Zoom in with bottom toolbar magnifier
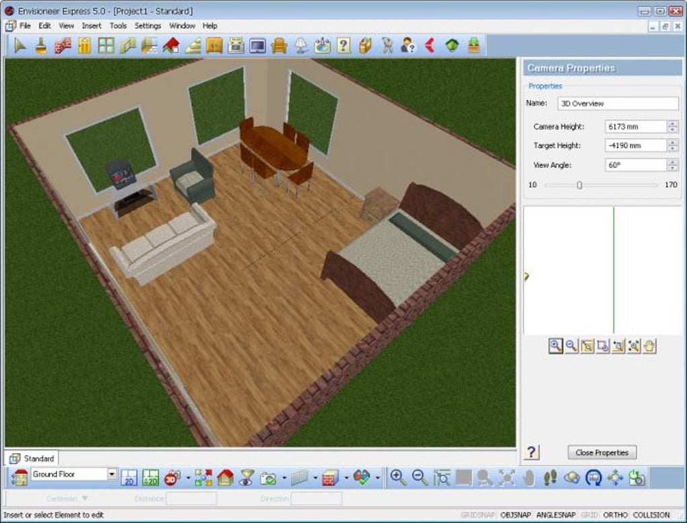Screen dimensions: 687x523 [x=398, y=477]
